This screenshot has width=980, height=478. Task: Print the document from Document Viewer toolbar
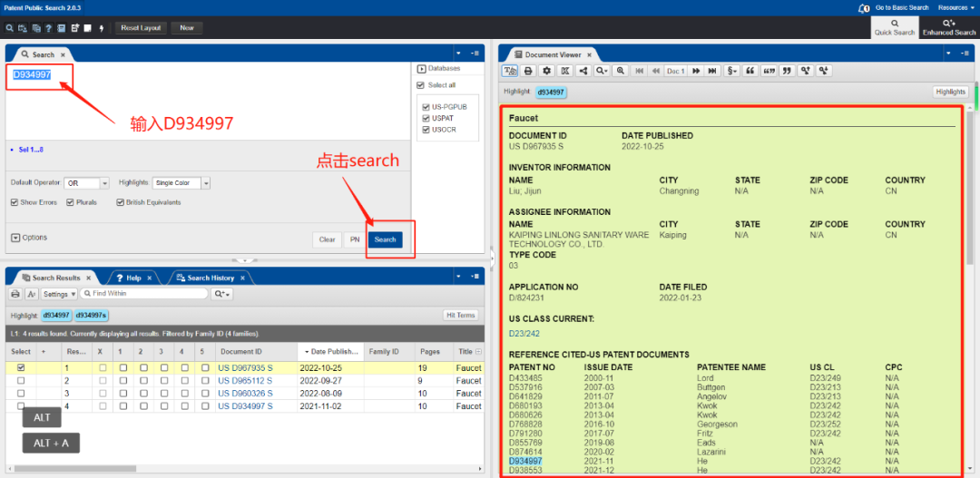528,71
